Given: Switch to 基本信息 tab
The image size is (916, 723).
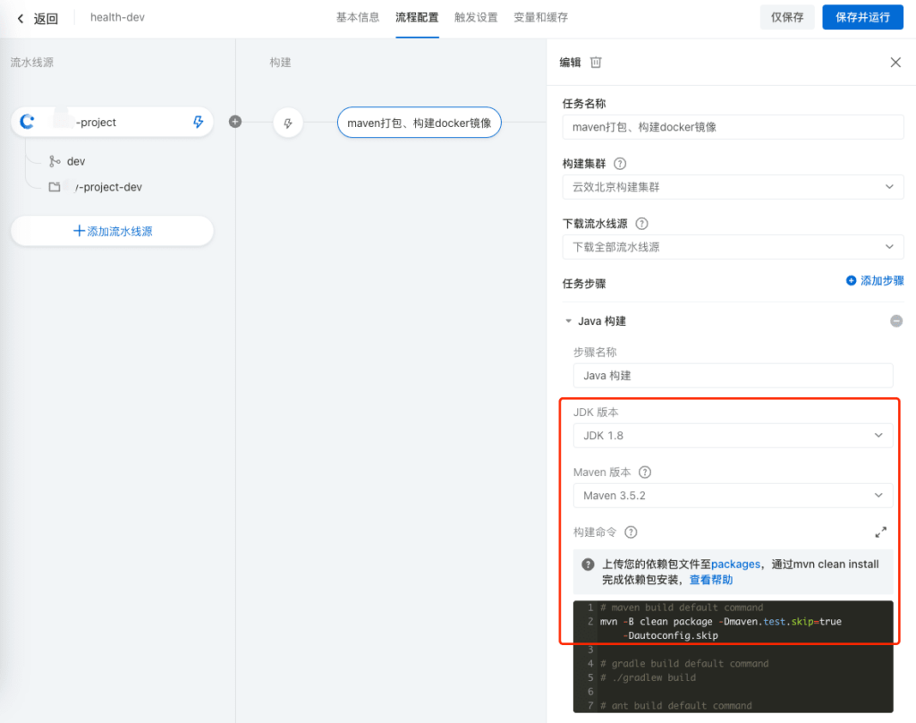Looking at the screenshot, I should click(x=358, y=18).
